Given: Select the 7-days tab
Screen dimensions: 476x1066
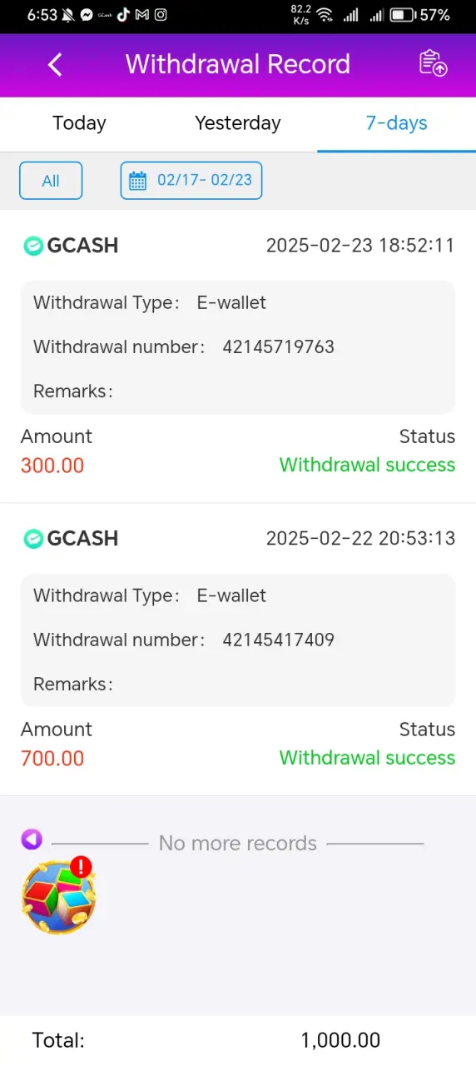Looking at the screenshot, I should click(396, 123).
